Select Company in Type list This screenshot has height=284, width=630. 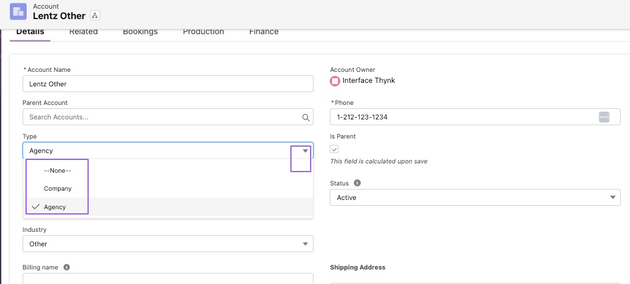(168, 188)
